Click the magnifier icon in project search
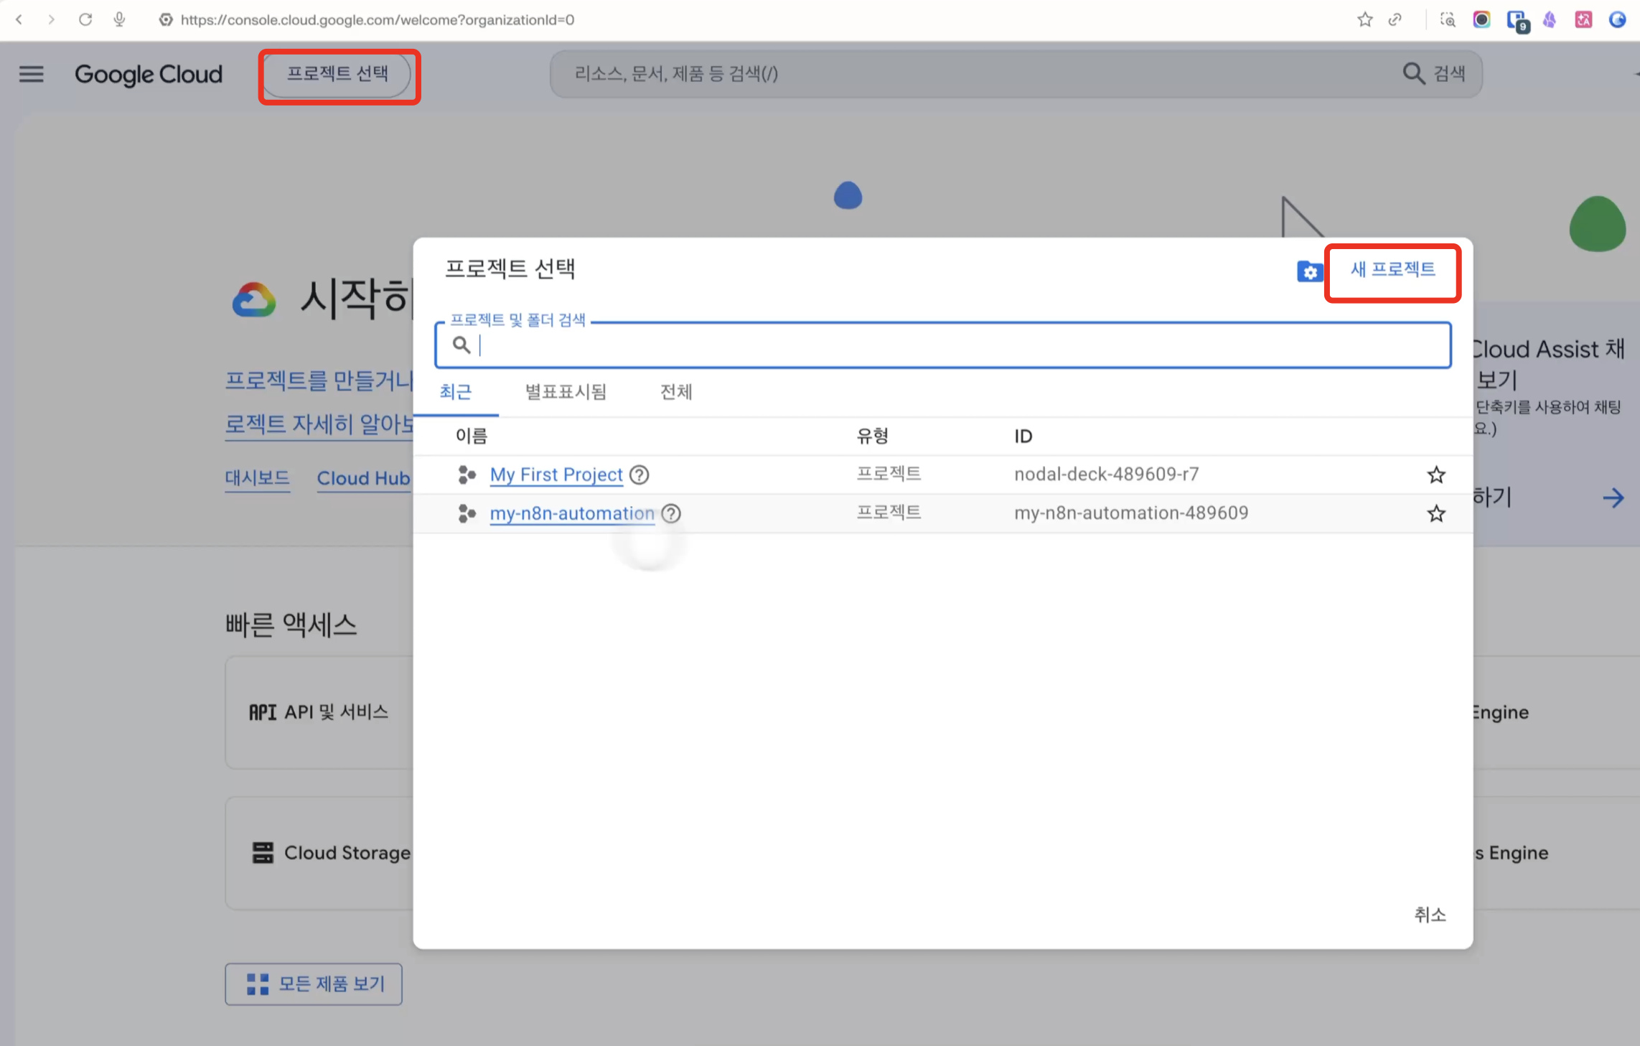This screenshot has width=1640, height=1046. [x=461, y=345]
